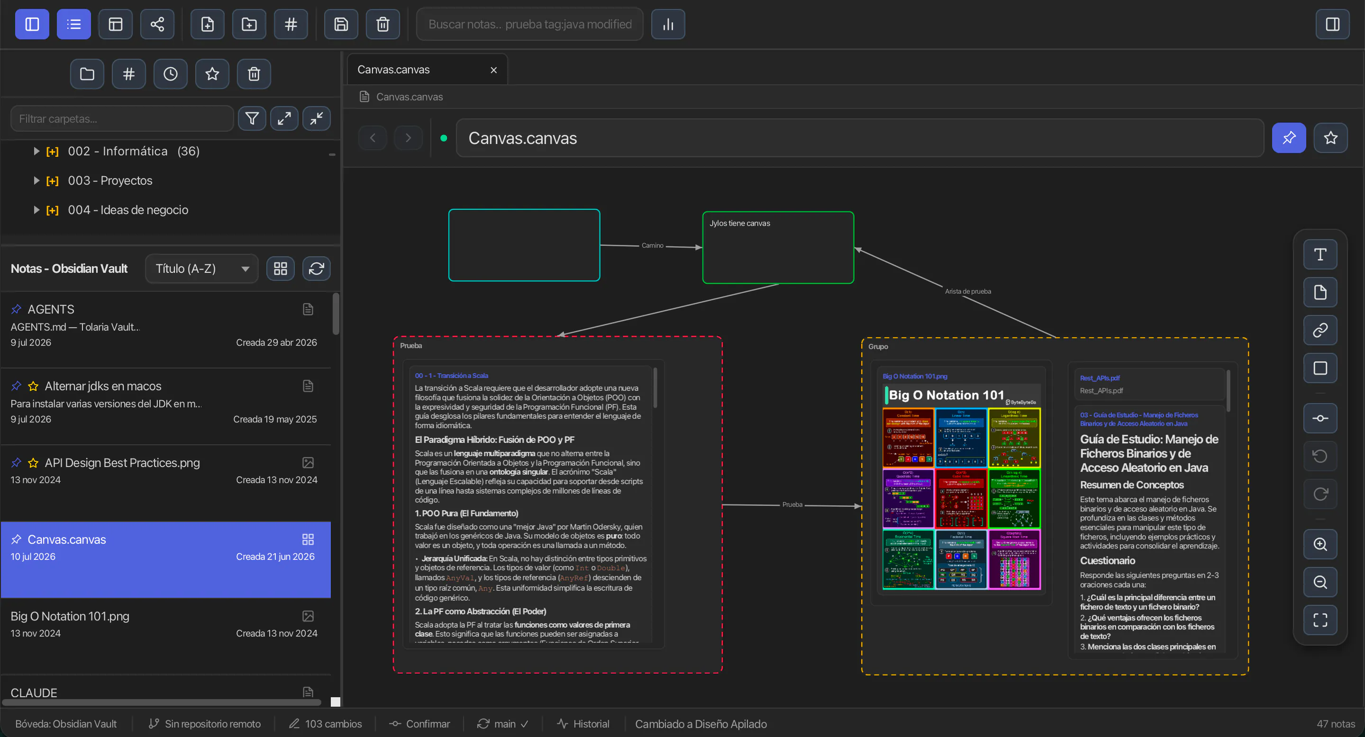
Task: Zoom in on the canvas
Action: coord(1320,544)
